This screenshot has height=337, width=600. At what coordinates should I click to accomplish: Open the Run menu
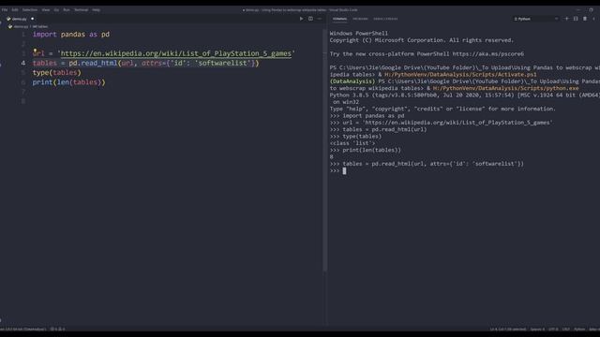pos(67,10)
